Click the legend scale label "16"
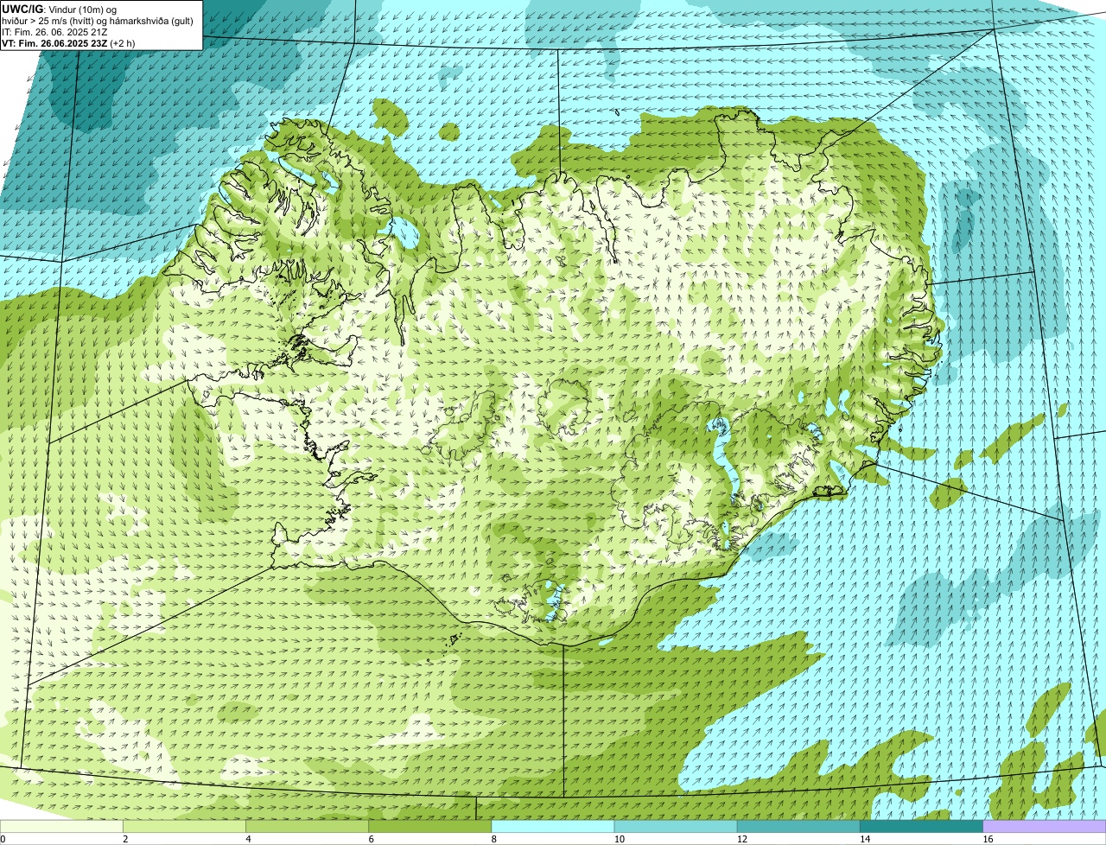This screenshot has width=1106, height=845. pos(988,839)
